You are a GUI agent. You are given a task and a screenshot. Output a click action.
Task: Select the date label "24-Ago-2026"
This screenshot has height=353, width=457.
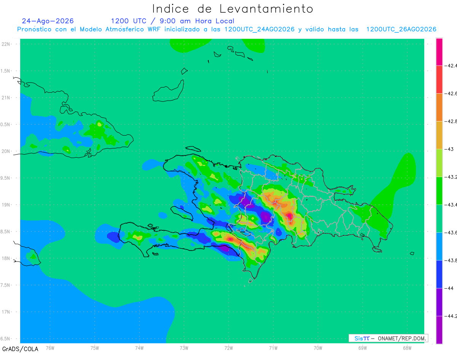[x=48, y=21]
